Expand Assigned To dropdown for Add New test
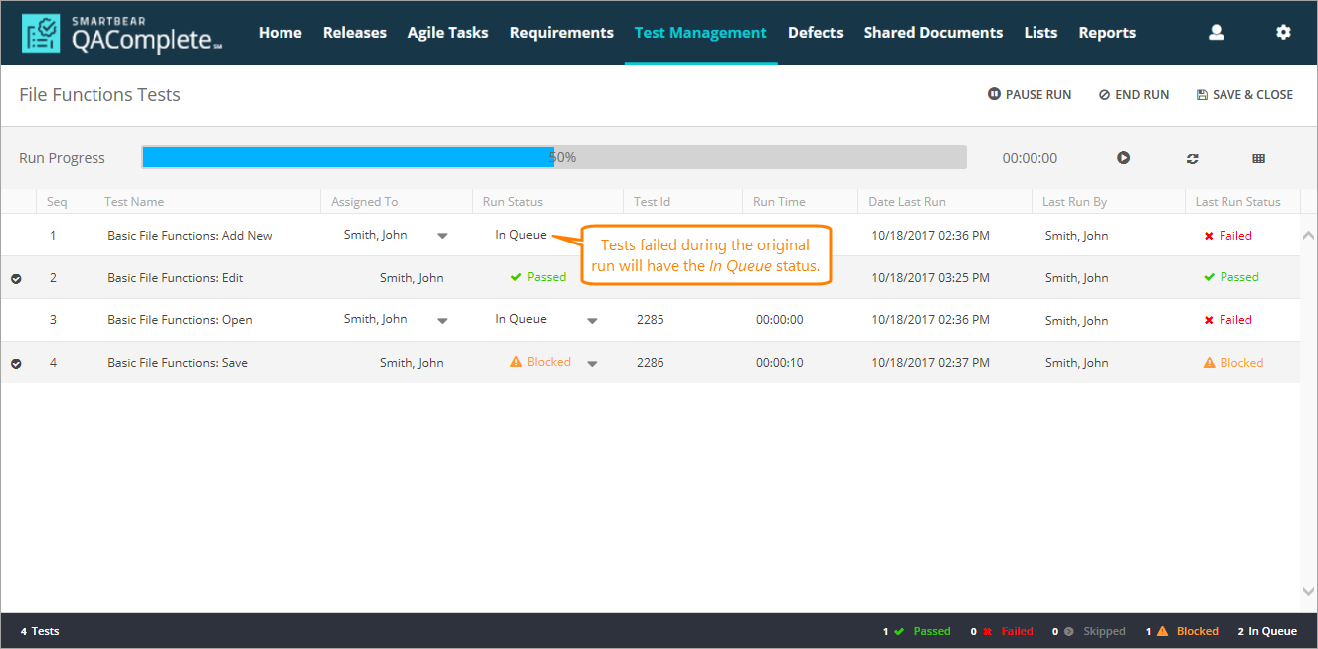The image size is (1318, 649). click(x=442, y=237)
